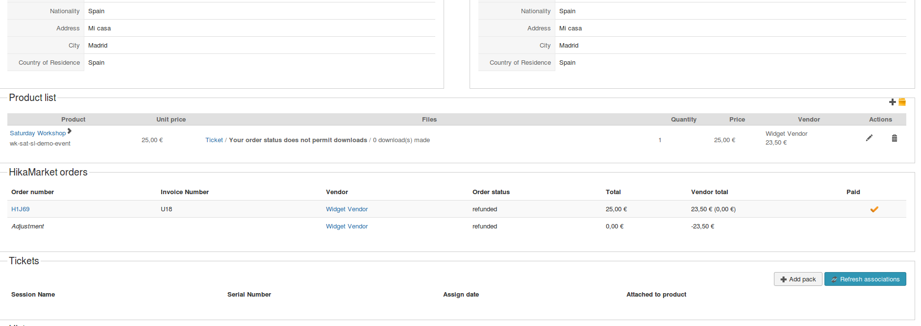Open Widget Vendor link in the Adjustment row
Screen dimensions: 921x326
pyautogui.click(x=347, y=226)
